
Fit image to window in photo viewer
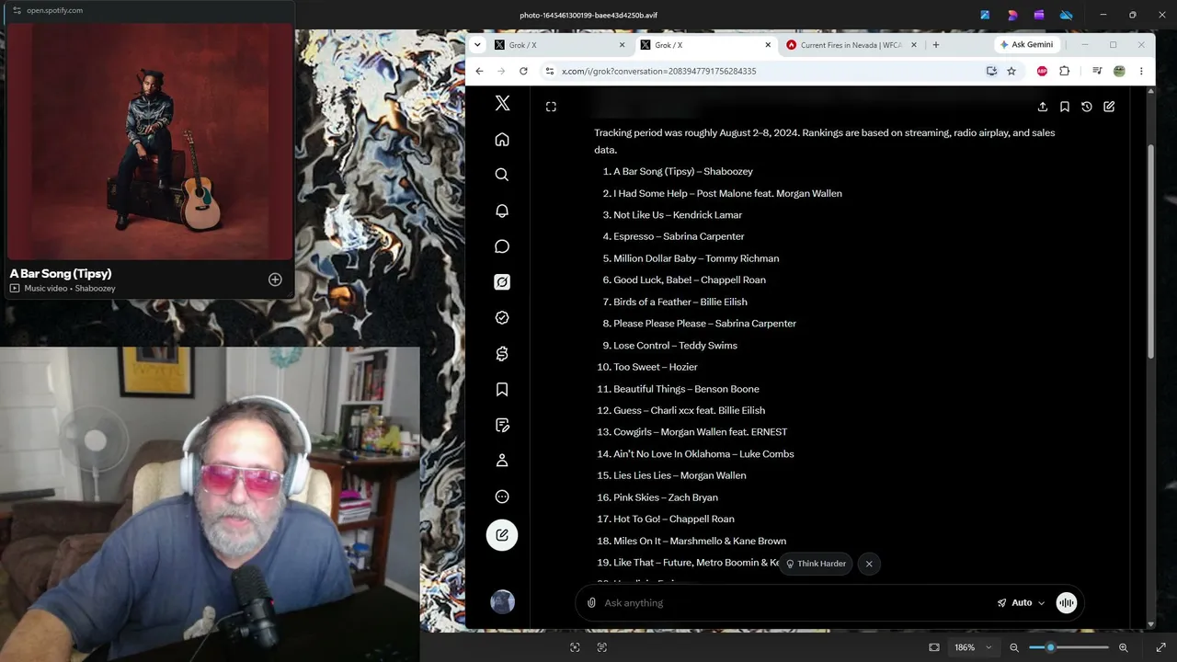tap(934, 647)
